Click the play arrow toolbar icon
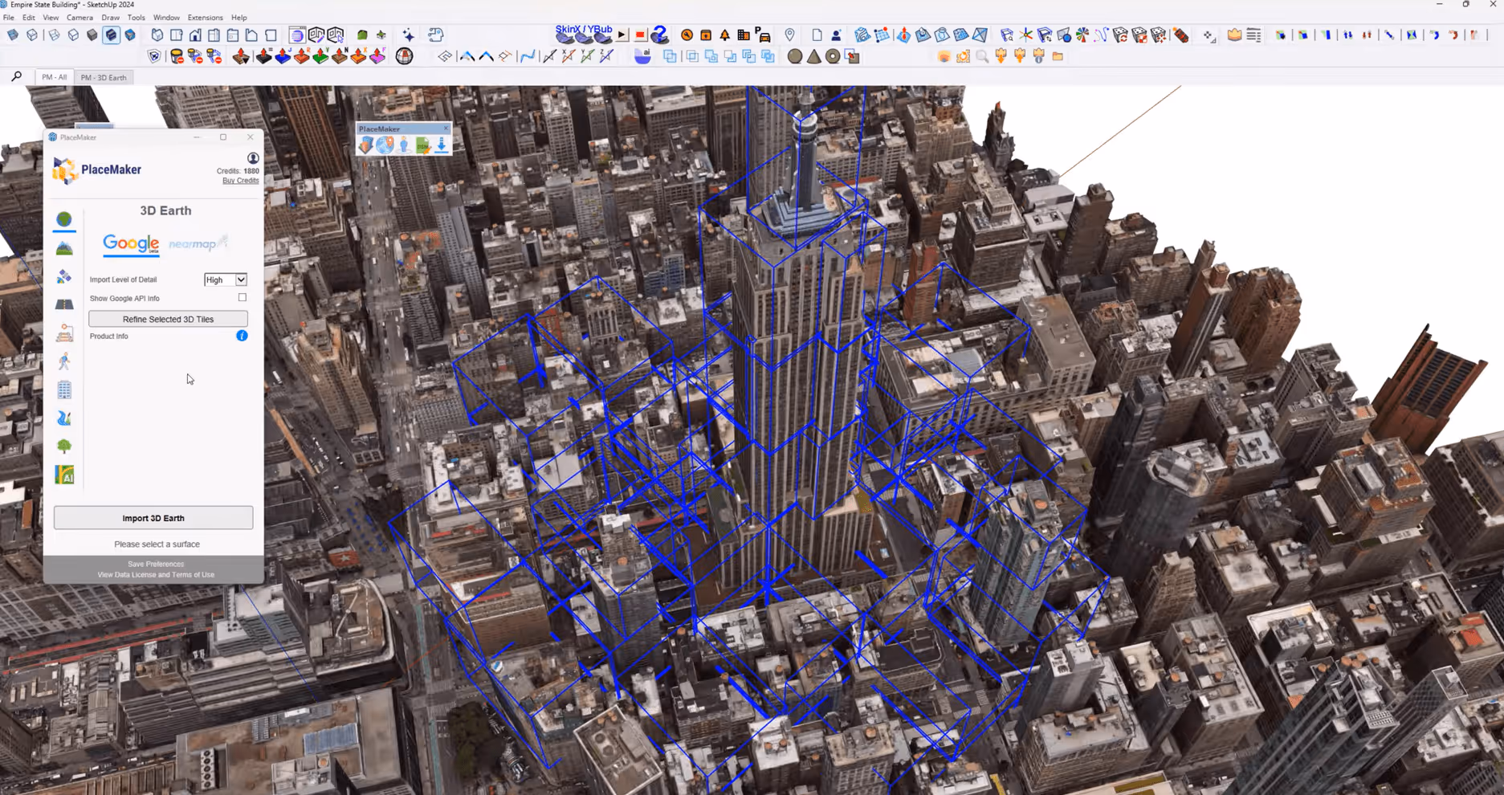This screenshot has height=795, width=1504. [622, 35]
